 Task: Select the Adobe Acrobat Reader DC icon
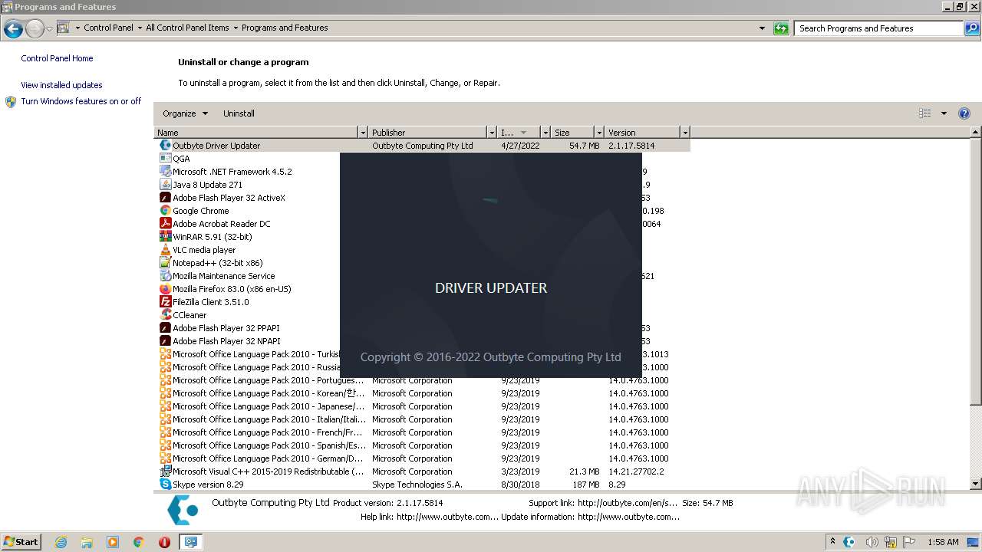165,224
